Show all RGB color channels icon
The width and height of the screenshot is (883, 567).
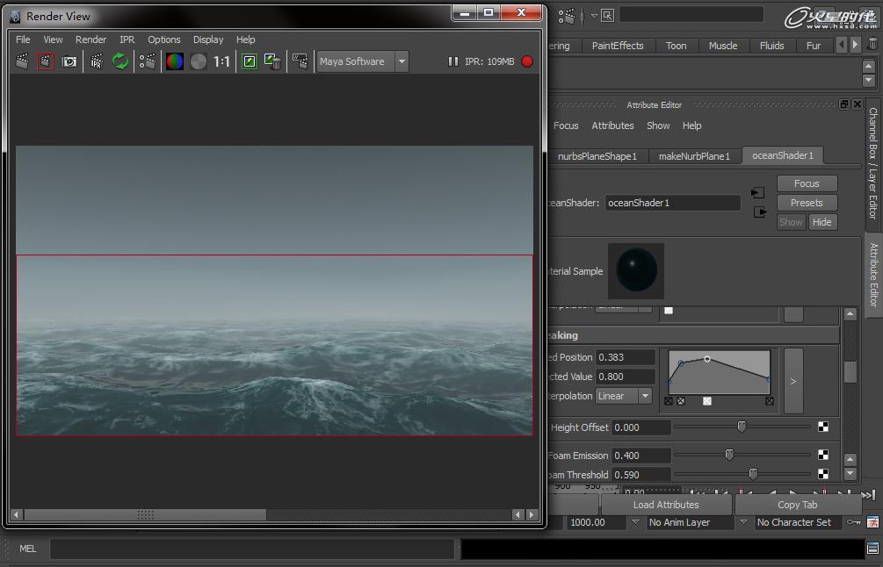(x=175, y=61)
